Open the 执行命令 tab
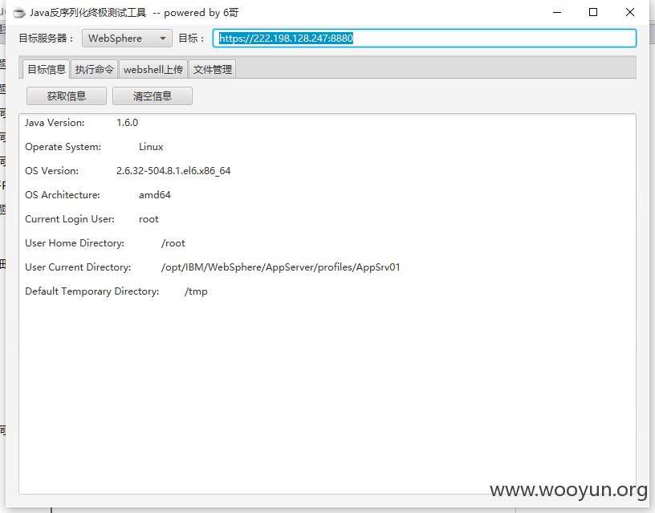 (x=94, y=69)
